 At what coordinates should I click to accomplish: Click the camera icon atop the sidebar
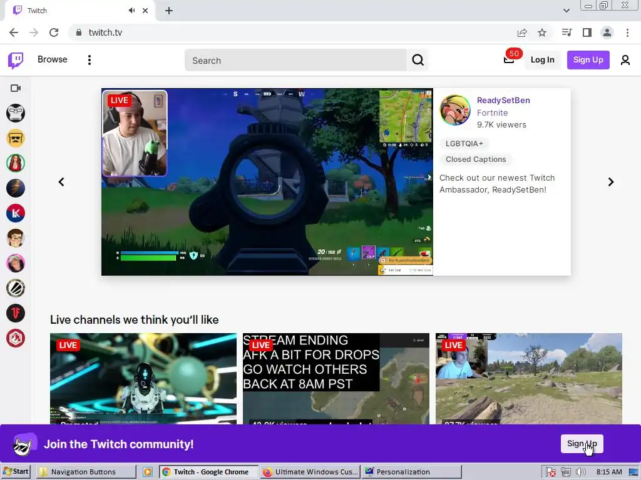point(16,88)
